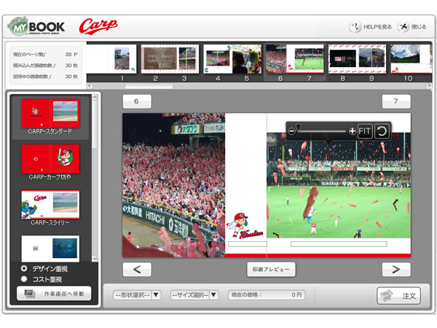The image size is (437, 328).
Task: Click 使用中の画像枚数 30 枚 info
Action: point(45,77)
